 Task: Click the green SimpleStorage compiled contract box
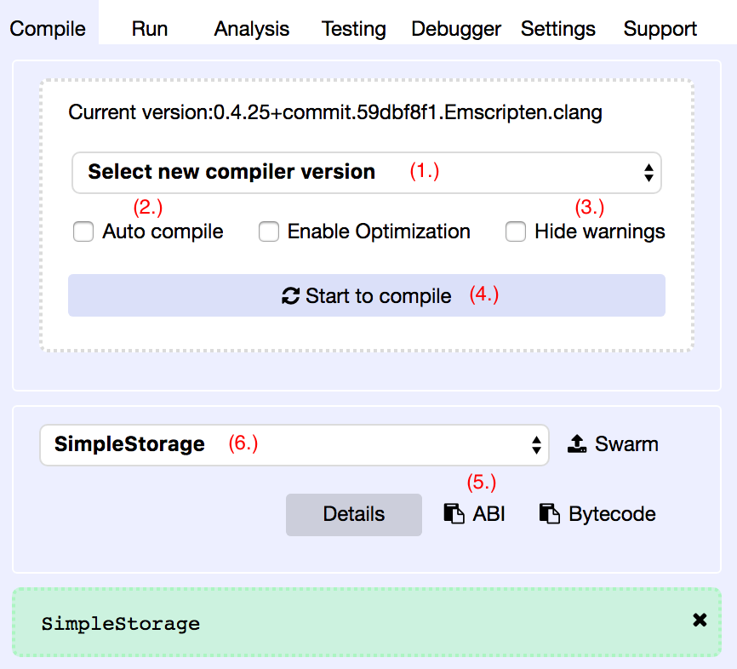[340, 622]
